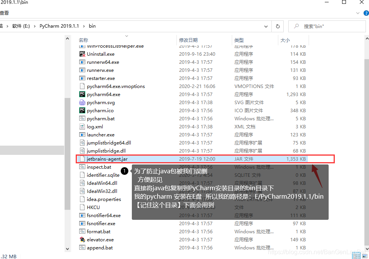
Task: Select the launcher.exe file name
Action: [100, 135]
